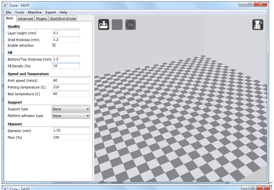The width and height of the screenshot is (274, 190).
Task: Click the Layer height (mm) label
Action: pos(22,33)
